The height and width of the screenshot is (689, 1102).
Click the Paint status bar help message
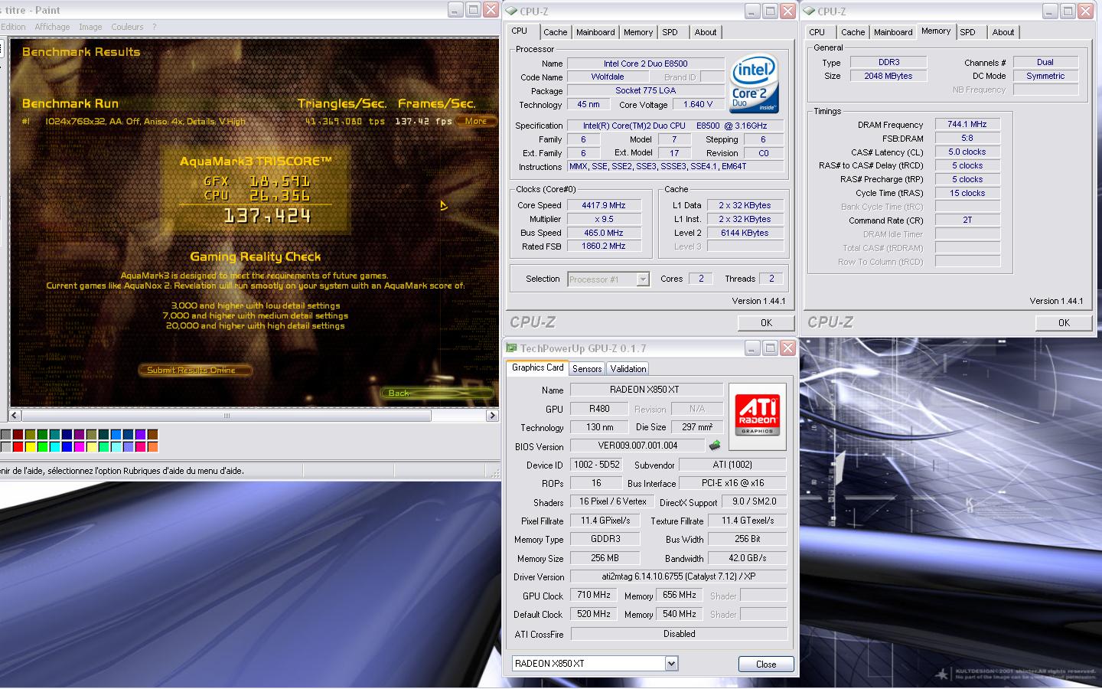pyautogui.click(x=122, y=471)
